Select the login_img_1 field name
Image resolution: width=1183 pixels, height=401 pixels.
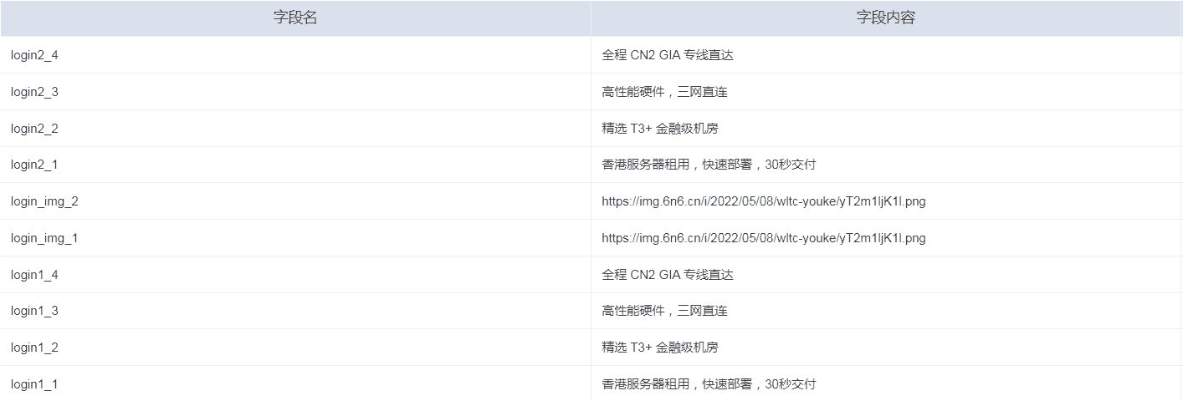(44, 238)
